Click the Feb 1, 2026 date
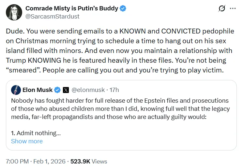 tap(51, 161)
